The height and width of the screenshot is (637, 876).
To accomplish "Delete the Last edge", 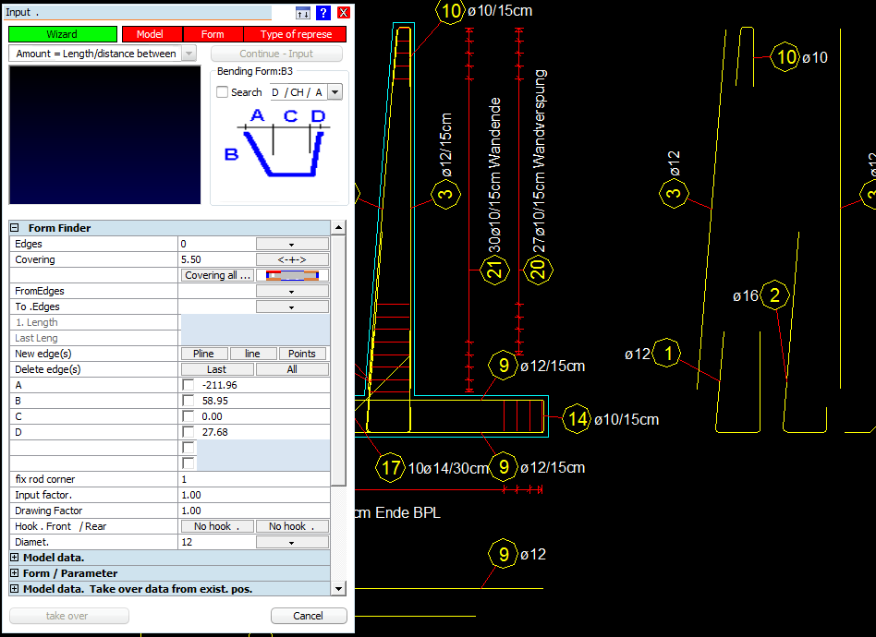I will point(217,369).
